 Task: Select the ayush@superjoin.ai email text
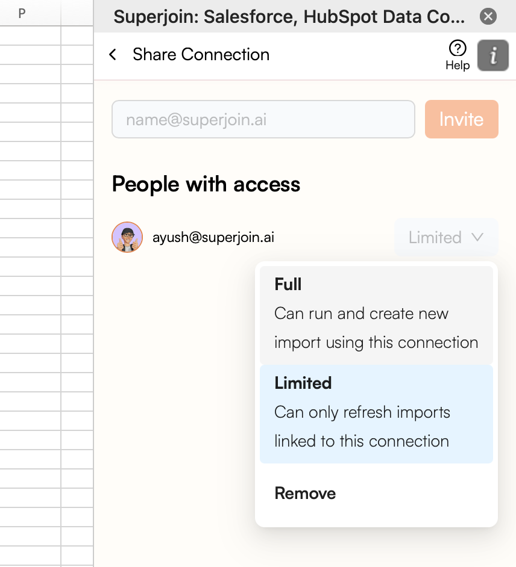pyautogui.click(x=213, y=238)
